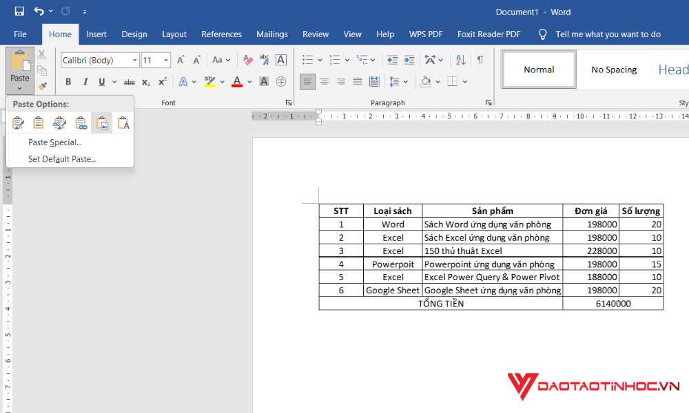Viewport: 689px width, 413px height.
Task: Choose the Keep Text Only paste option
Action: (123, 123)
